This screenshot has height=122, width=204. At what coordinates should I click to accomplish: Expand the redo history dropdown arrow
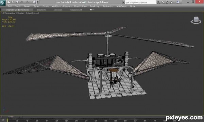(x=31, y=2)
